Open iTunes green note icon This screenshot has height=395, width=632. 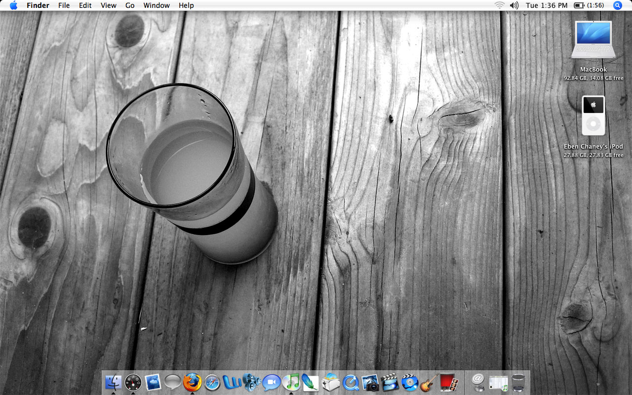click(x=291, y=382)
